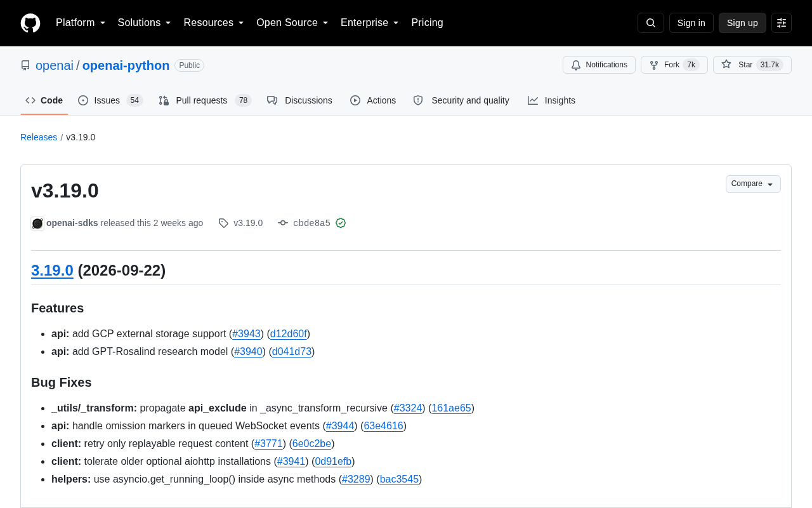Expand the Solutions menu
The image size is (812, 508).
point(145,23)
